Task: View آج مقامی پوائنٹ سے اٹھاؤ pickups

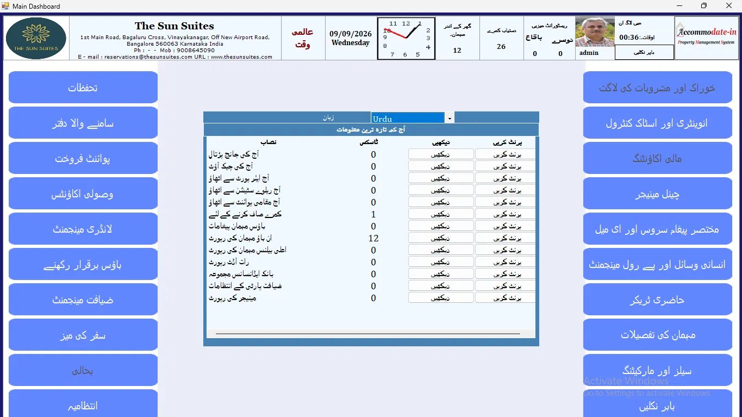Action: [441, 202]
